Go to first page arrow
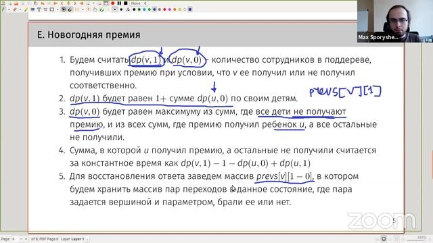The width and height of the screenshot is (433, 243). coord(55,3)
